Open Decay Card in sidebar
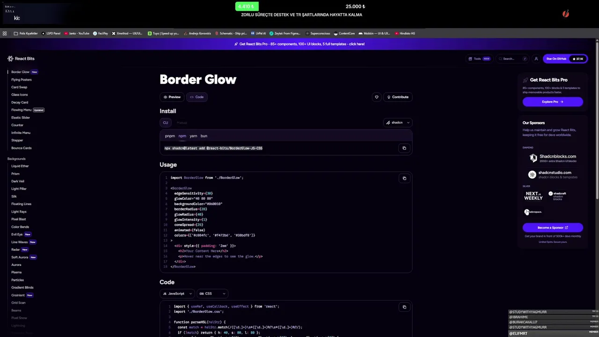The image size is (599, 337). pyautogui.click(x=20, y=103)
